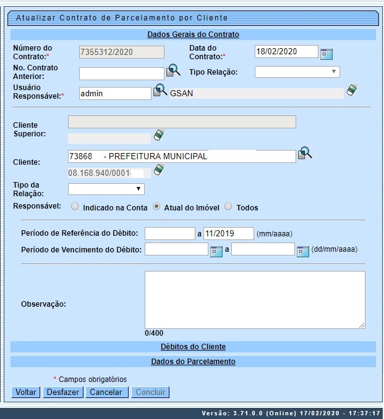Select the Indicado na Conta radio option
Viewport: 384px width, 419px height.
75,207
